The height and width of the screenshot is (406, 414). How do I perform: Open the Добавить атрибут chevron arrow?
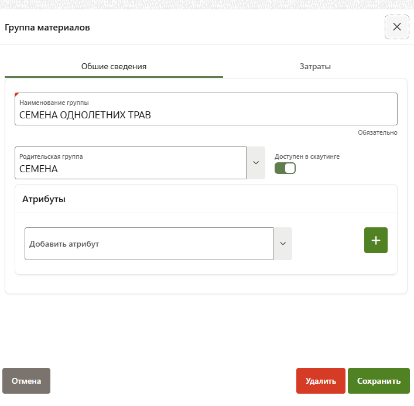click(282, 244)
